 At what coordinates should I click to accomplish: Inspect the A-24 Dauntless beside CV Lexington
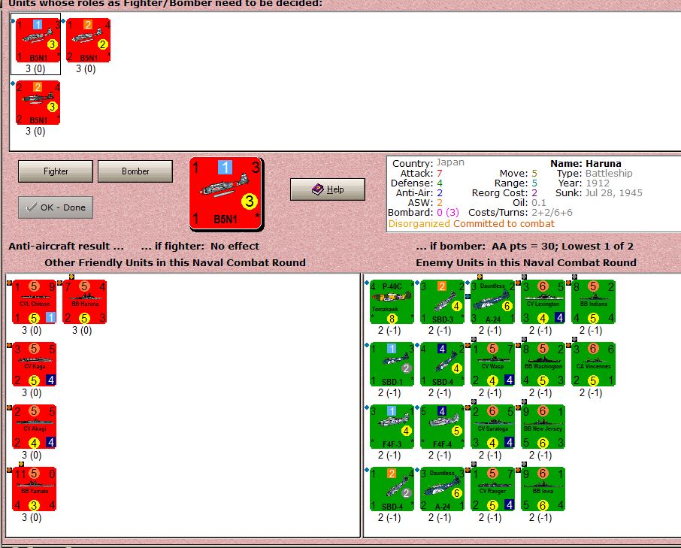tap(492, 301)
